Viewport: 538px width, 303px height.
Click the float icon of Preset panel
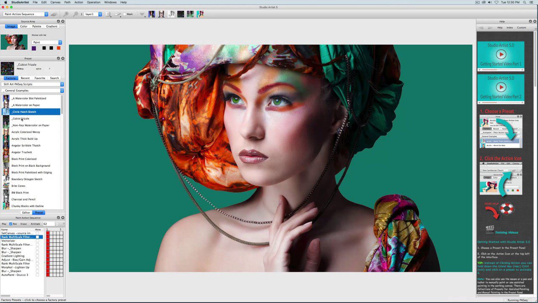tap(58, 58)
